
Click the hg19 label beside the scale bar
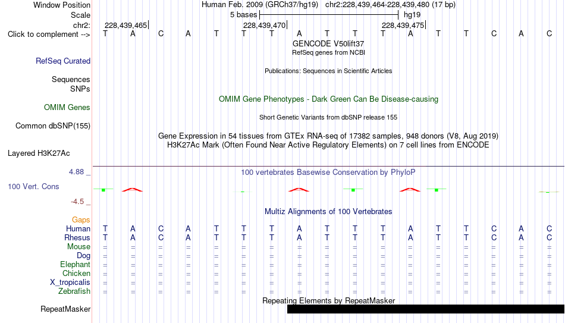coord(412,15)
